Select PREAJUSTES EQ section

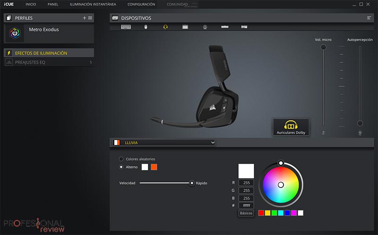point(49,62)
